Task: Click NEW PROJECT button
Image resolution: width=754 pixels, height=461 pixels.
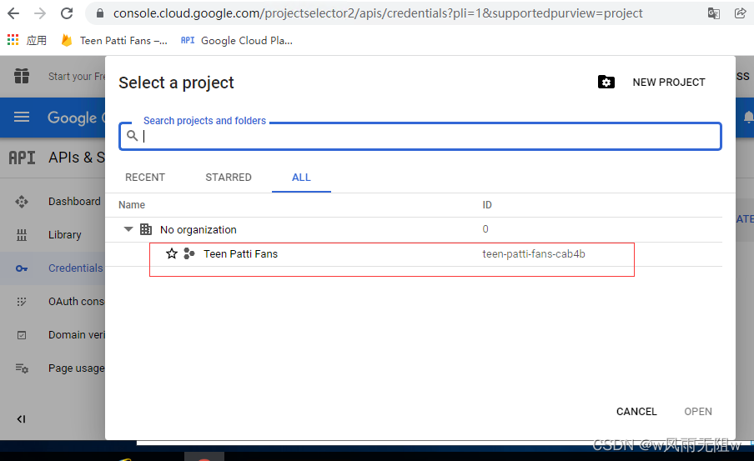Action: pyautogui.click(x=668, y=83)
